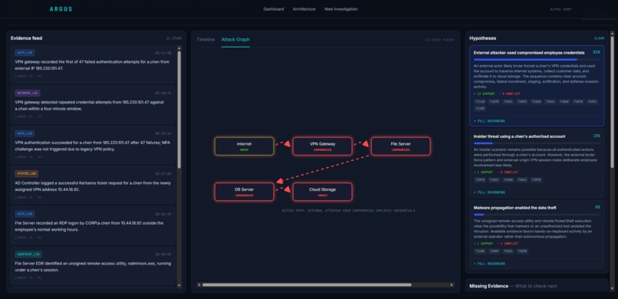
Task: Select the Cloud Storage target node
Action: coord(322,192)
